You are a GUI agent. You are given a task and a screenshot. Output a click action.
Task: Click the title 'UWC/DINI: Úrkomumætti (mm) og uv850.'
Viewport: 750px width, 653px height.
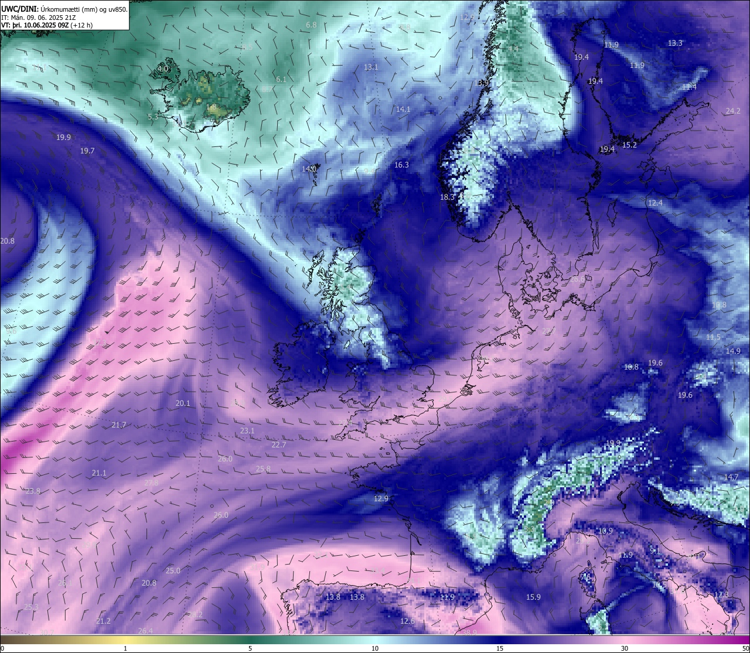pyautogui.click(x=64, y=9)
